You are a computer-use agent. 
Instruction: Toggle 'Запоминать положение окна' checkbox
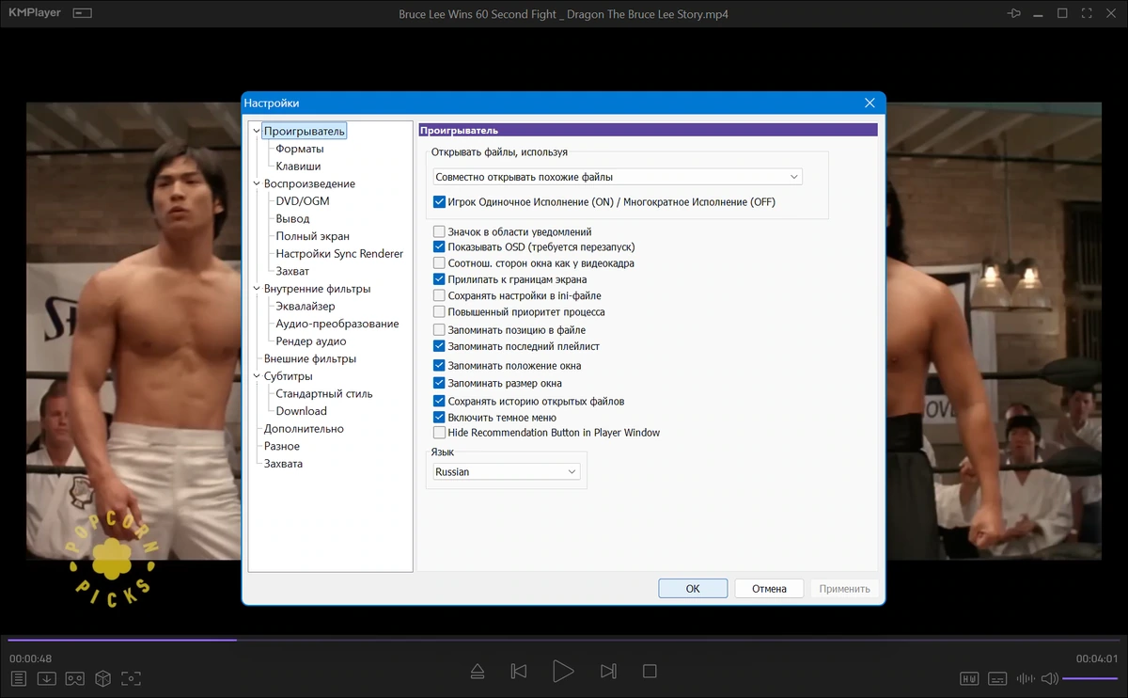(439, 366)
